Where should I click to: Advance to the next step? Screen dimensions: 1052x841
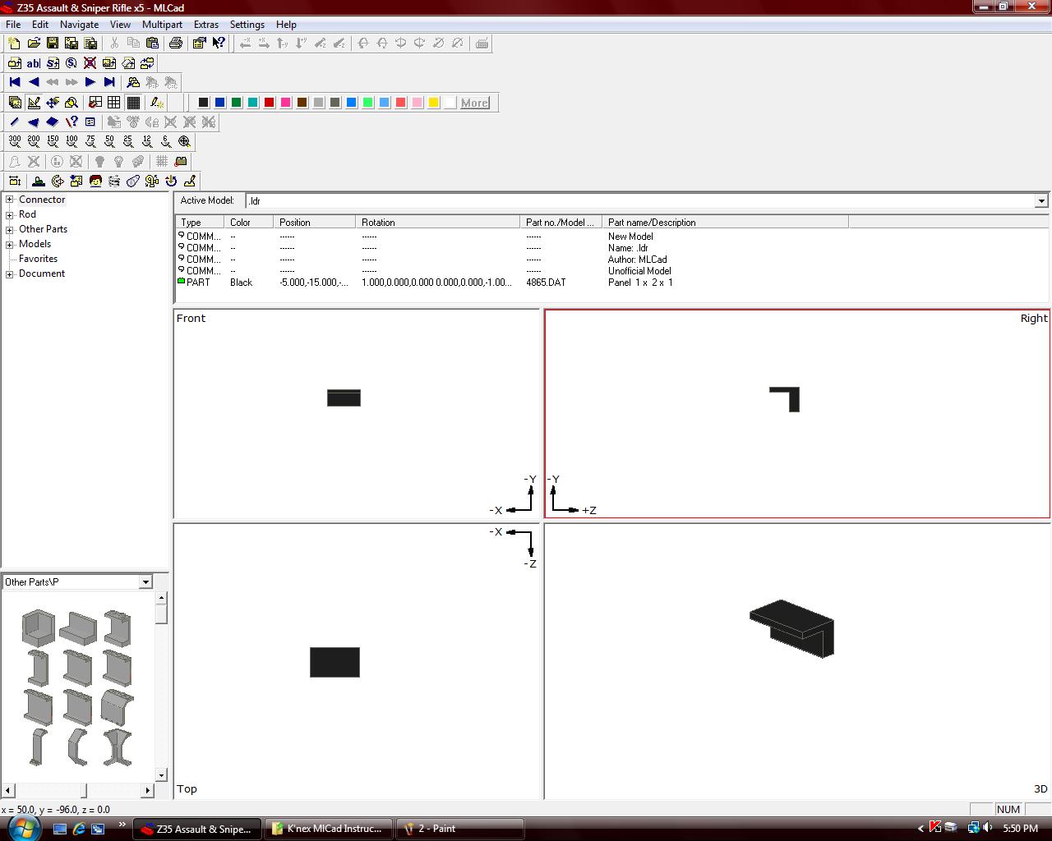(x=90, y=82)
